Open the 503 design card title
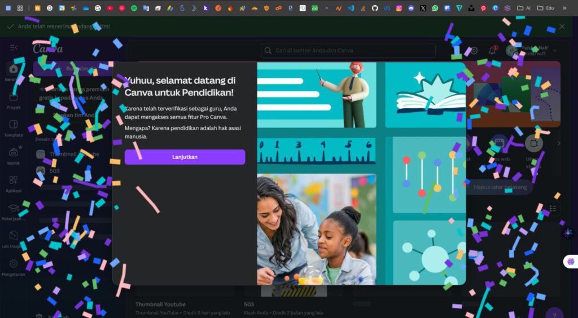578x318 pixels. click(249, 304)
